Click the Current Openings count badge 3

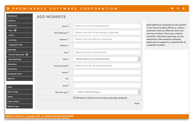pyautogui.click(x=27, y=55)
